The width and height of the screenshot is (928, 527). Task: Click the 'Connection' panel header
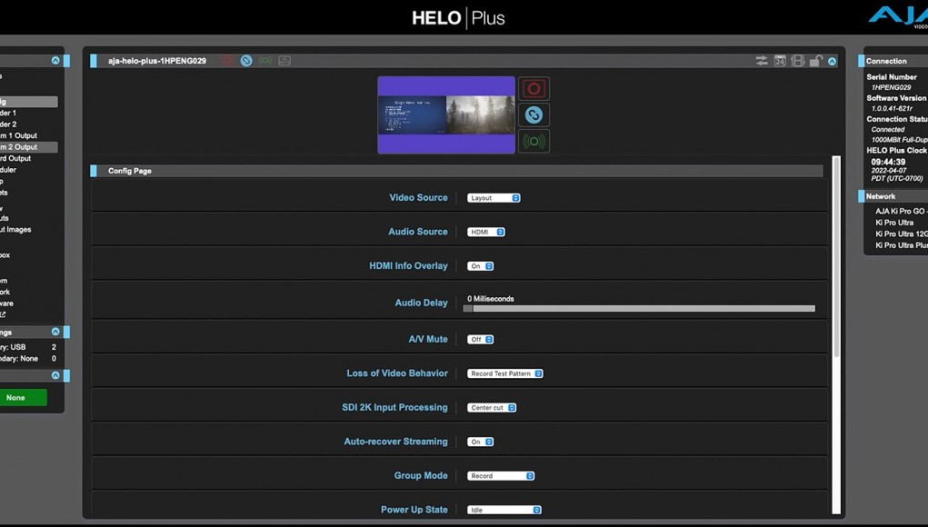893,61
